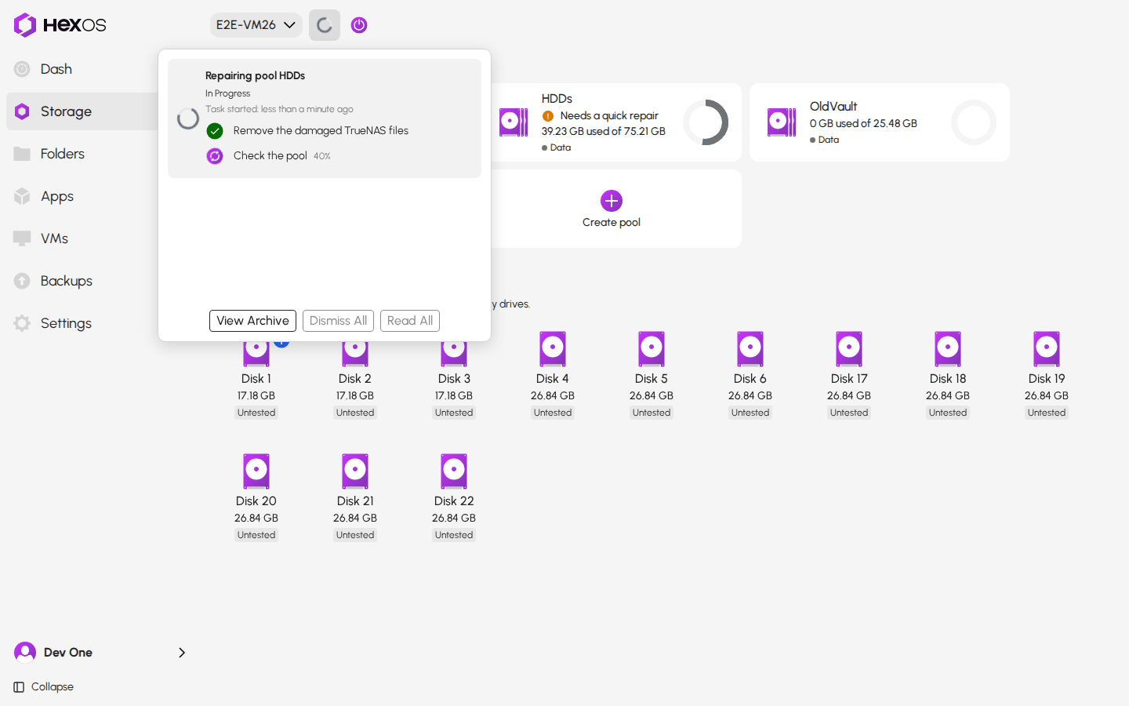Select the Disk 6 drive icon
This screenshot has width=1129, height=706.
[750, 349]
